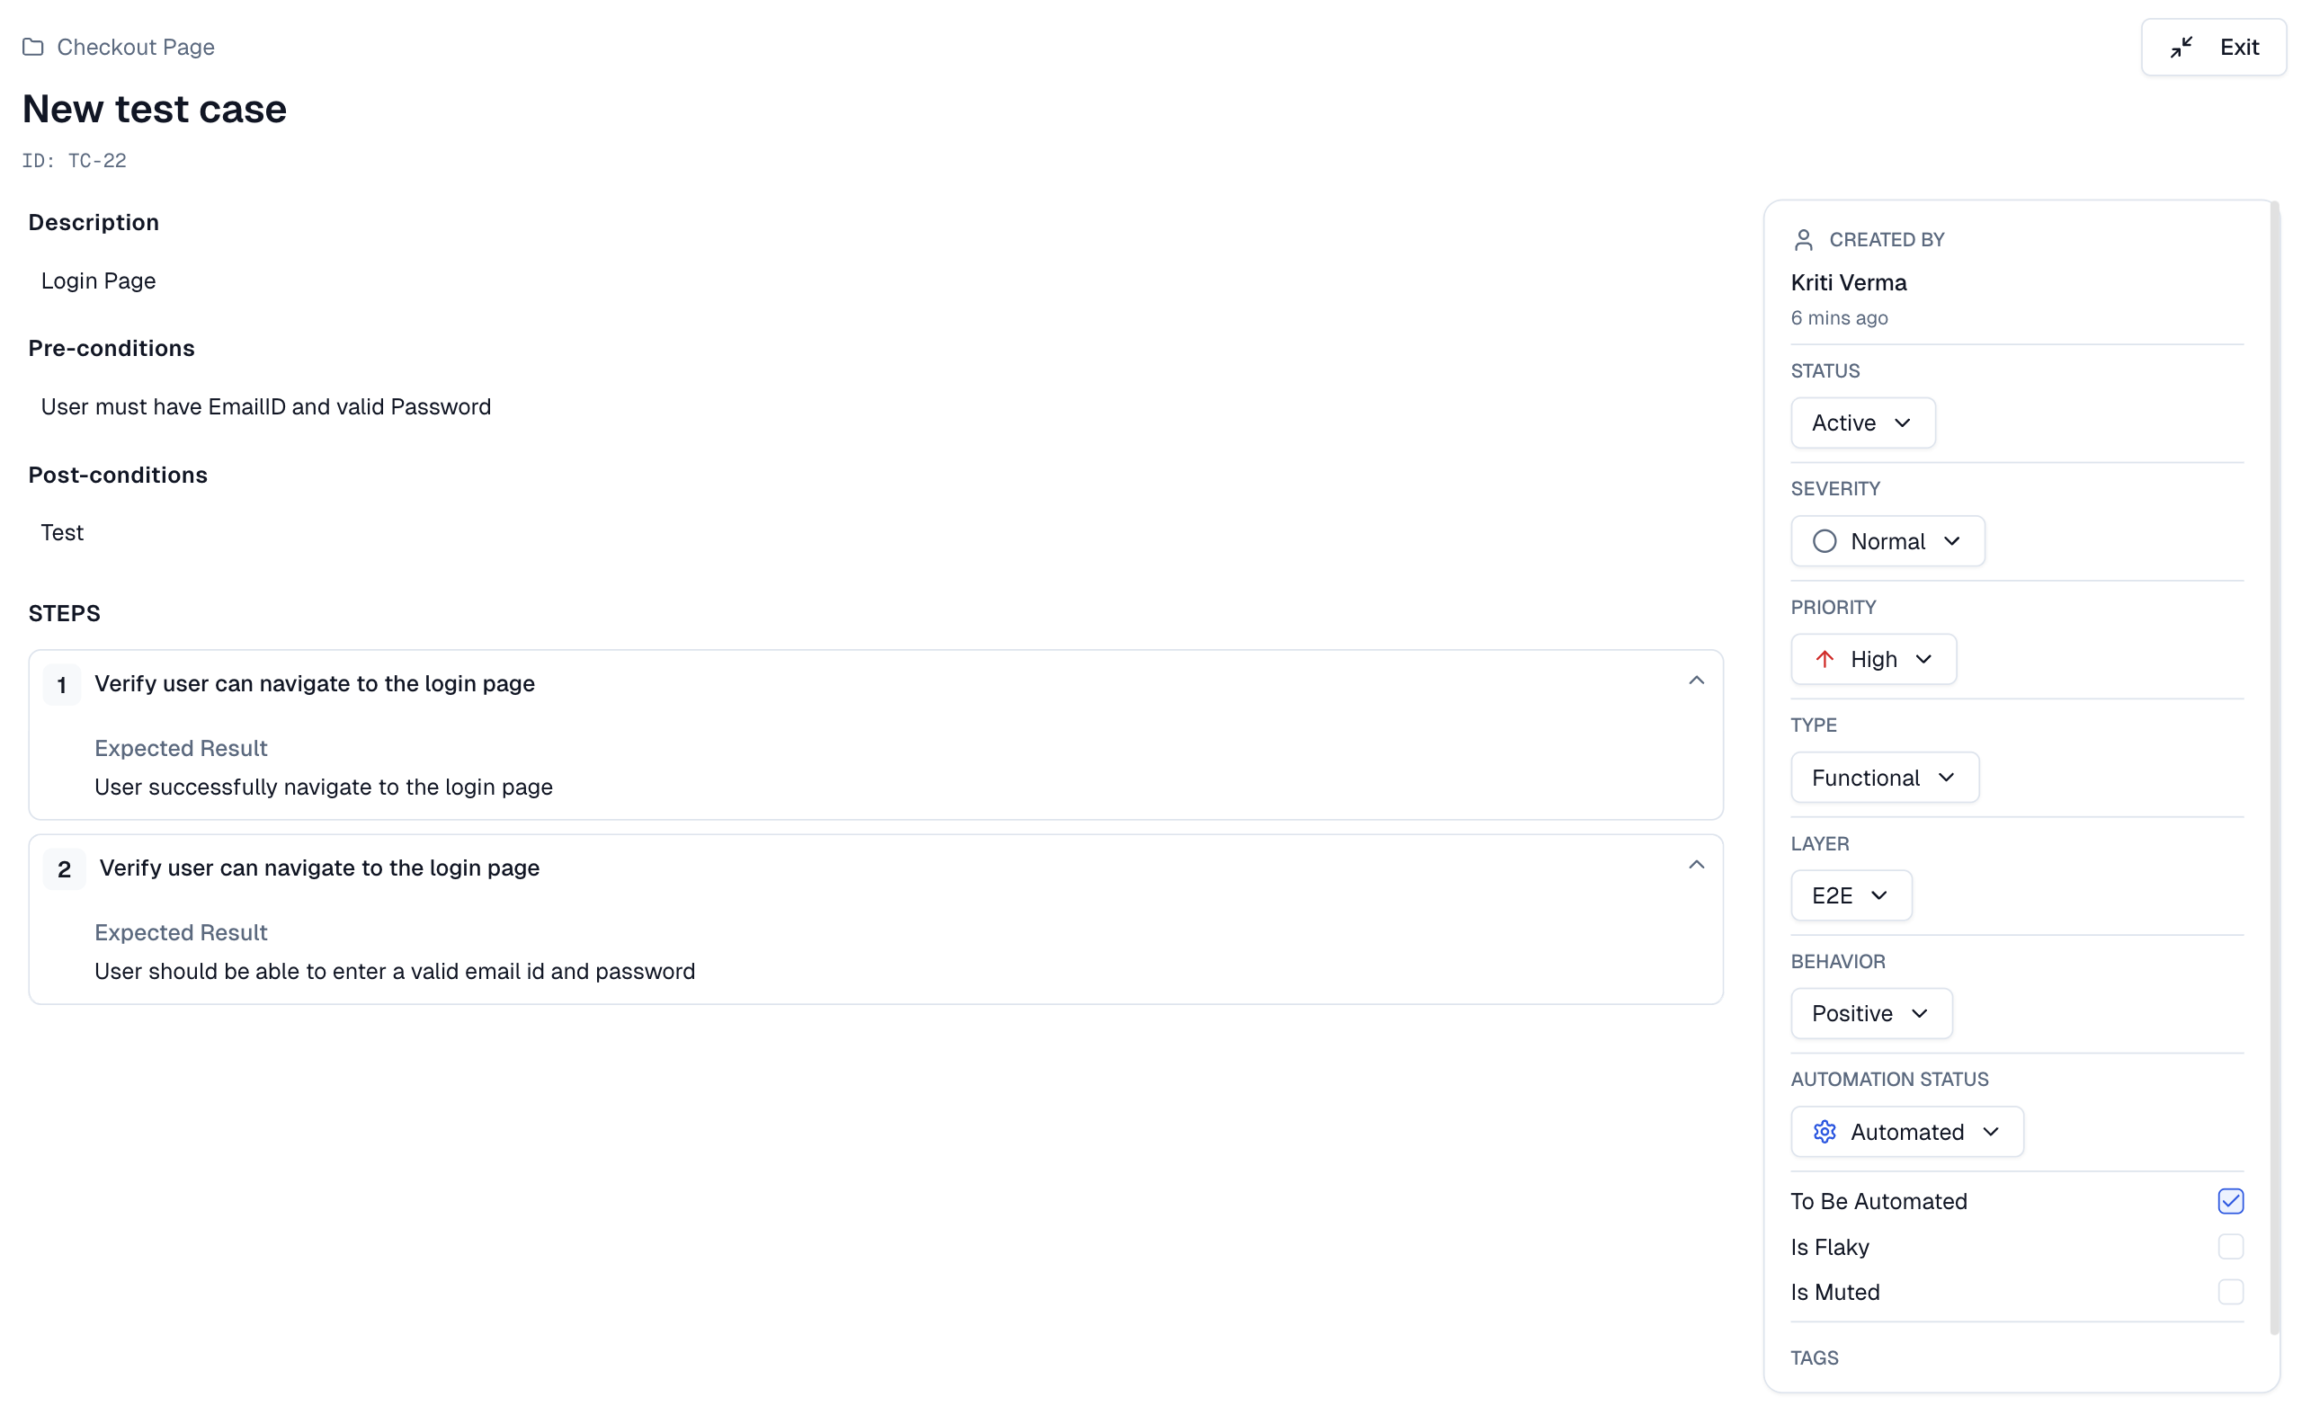Click the folder icon beside Checkout Page
Viewport: 2302px width, 1406px height.
(32, 47)
